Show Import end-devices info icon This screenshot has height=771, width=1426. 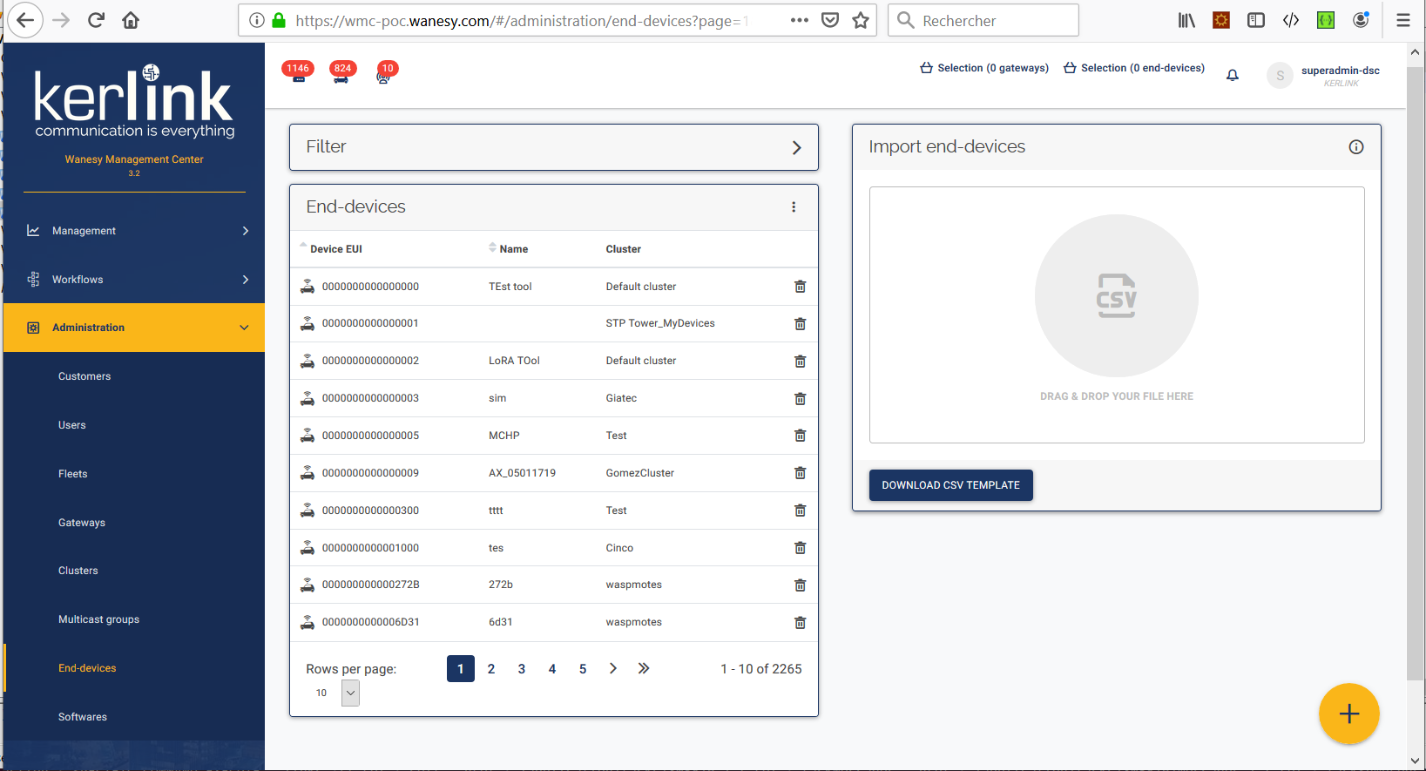[1355, 147]
